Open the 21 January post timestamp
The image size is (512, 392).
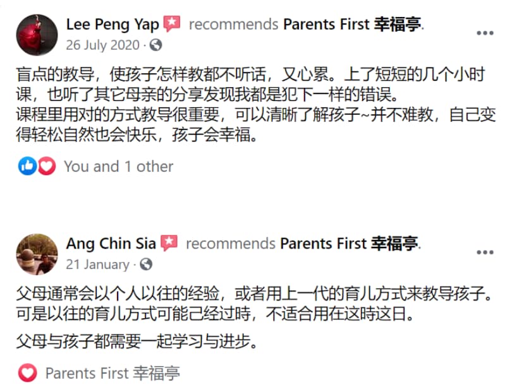pos(97,264)
